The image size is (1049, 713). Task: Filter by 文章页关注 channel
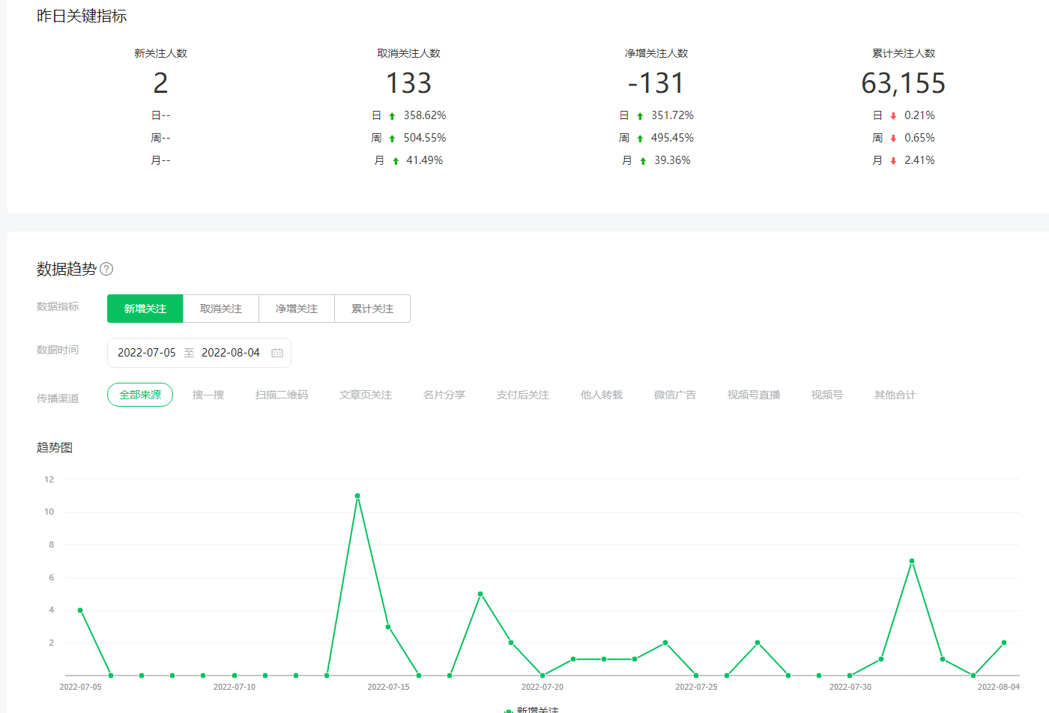pos(366,395)
